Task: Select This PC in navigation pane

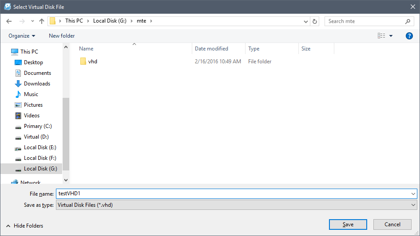Action: tap(29, 51)
